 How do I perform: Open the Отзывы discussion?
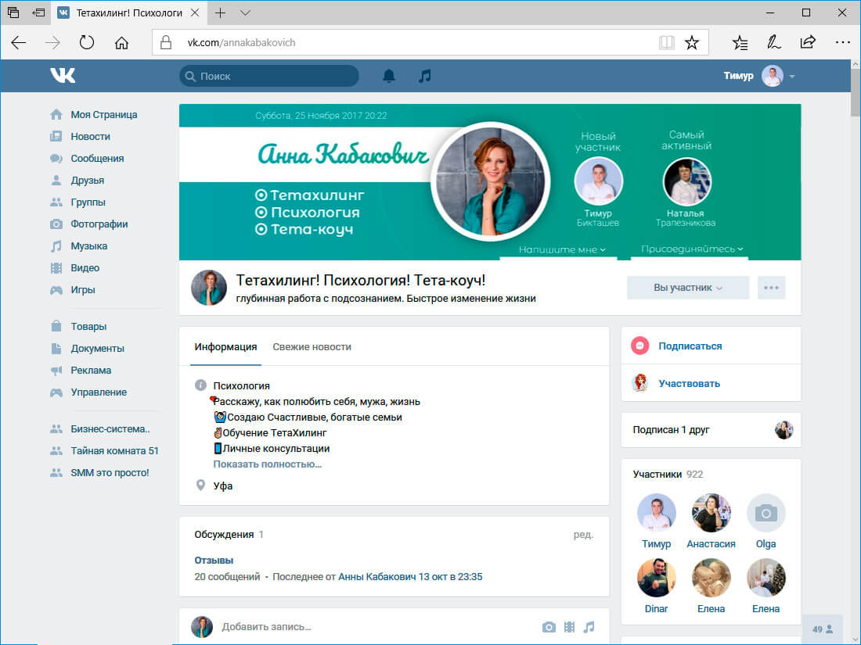pyautogui.click(x=214, y=560)
